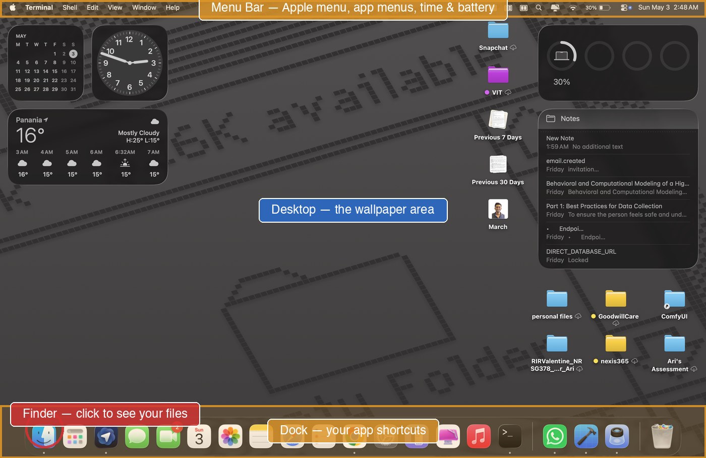Open the New Note entry in Notes widget
This screenshot has width=706, height=458.
click(x=618, y=142)
